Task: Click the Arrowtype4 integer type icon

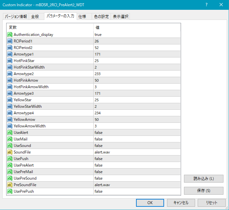Action: (x=10, y=113)
